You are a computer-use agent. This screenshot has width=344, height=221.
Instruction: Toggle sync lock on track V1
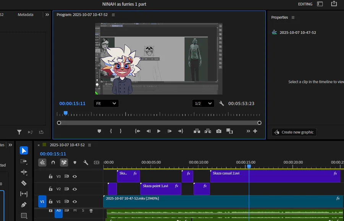click(67, 202)
